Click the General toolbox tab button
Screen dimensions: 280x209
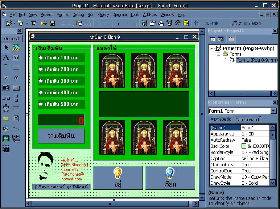[12, 38]
